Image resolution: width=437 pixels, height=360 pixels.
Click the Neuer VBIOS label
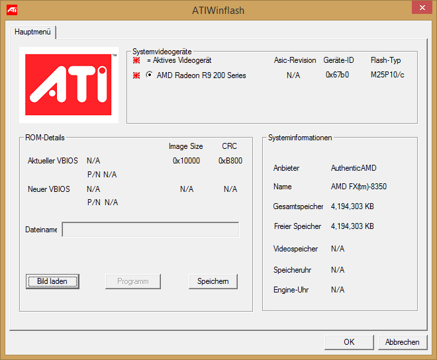49,189
